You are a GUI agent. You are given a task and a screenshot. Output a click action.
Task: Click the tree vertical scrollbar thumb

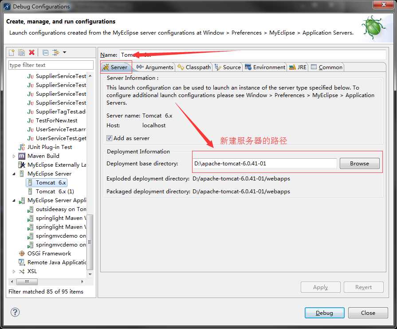click(90, 242)
